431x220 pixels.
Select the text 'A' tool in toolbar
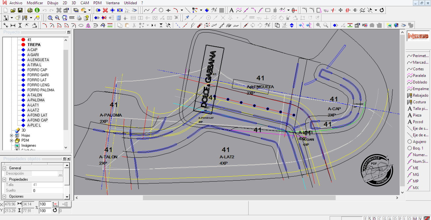pyautogui.click(x=231, y=10)
